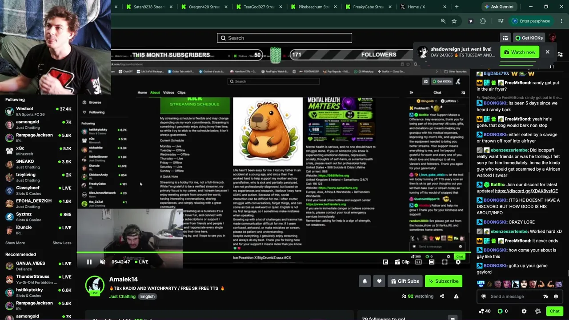This screenshot has width=569, height=320.
Task: Click Get KICKs button
Action: 529,38
